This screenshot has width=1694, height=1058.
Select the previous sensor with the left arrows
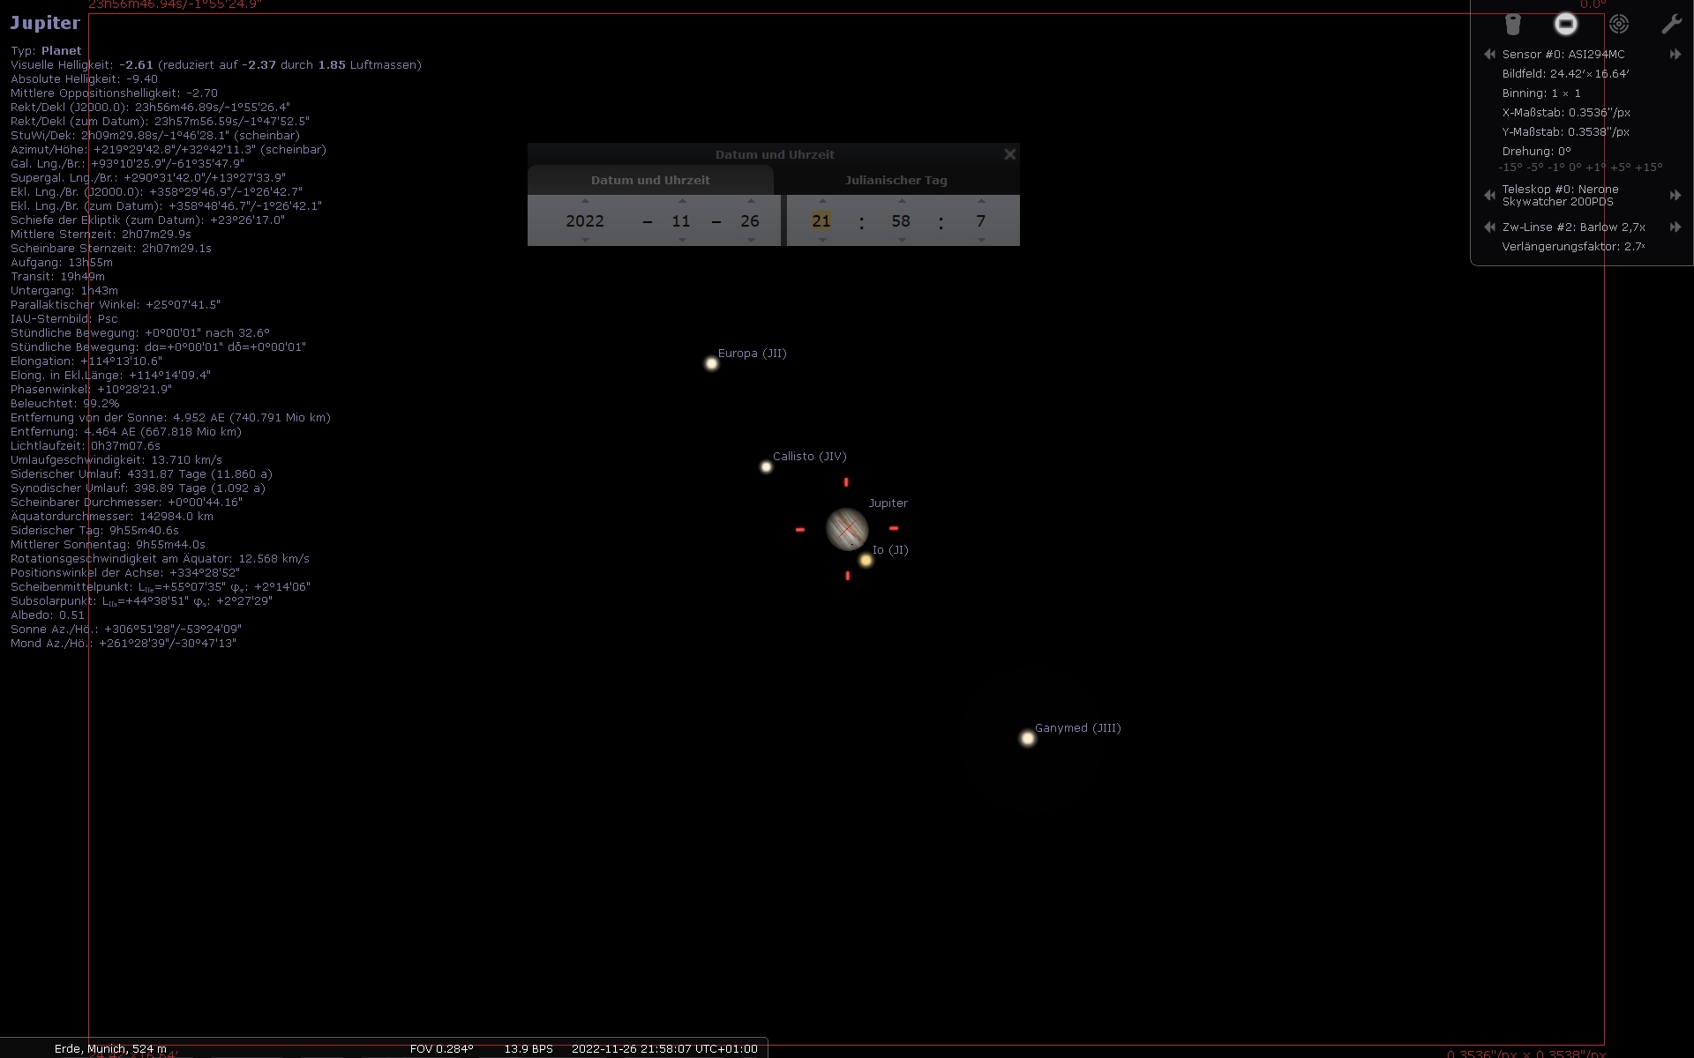(x=1489, y=54)
